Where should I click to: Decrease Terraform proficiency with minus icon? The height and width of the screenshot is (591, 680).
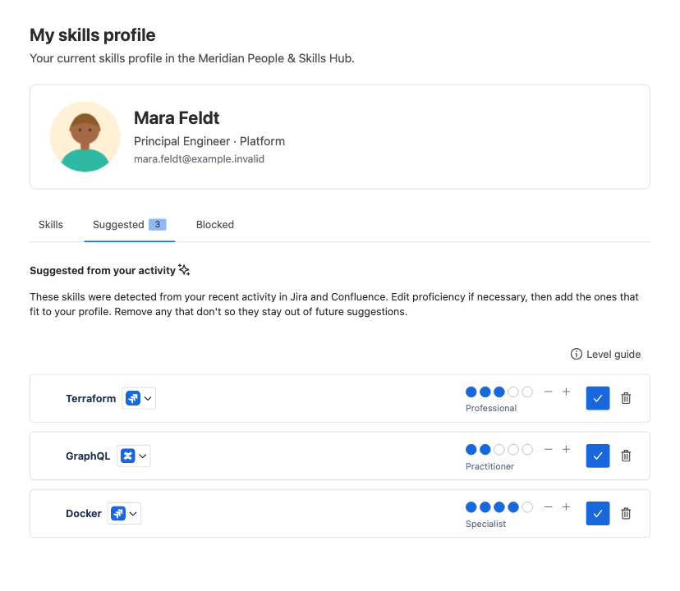click(548, 392)
